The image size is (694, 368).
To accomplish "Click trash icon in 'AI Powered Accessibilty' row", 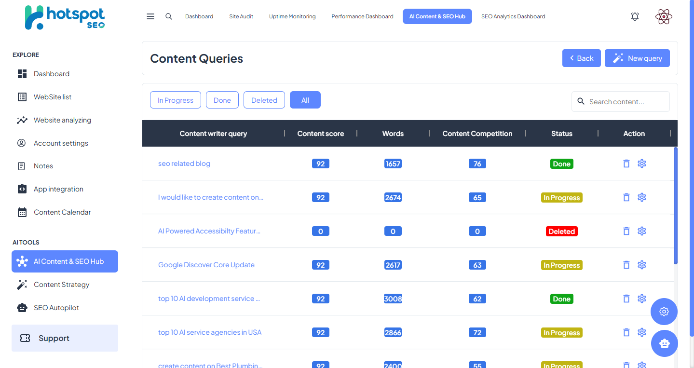I will [626, 231].
